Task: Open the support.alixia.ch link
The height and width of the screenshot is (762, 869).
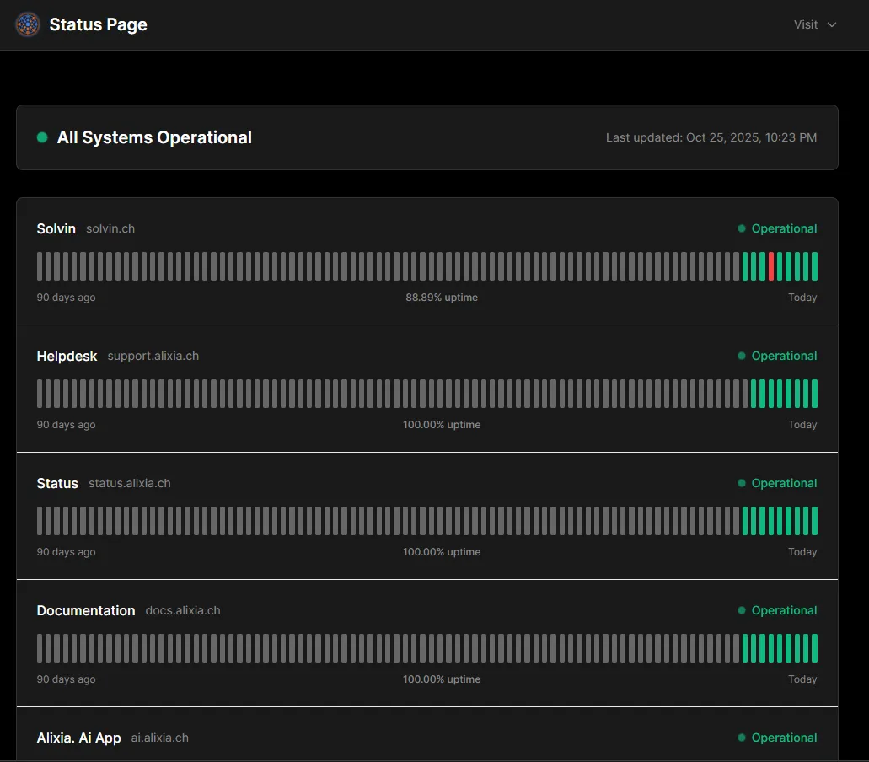Action: click(153, 356)
